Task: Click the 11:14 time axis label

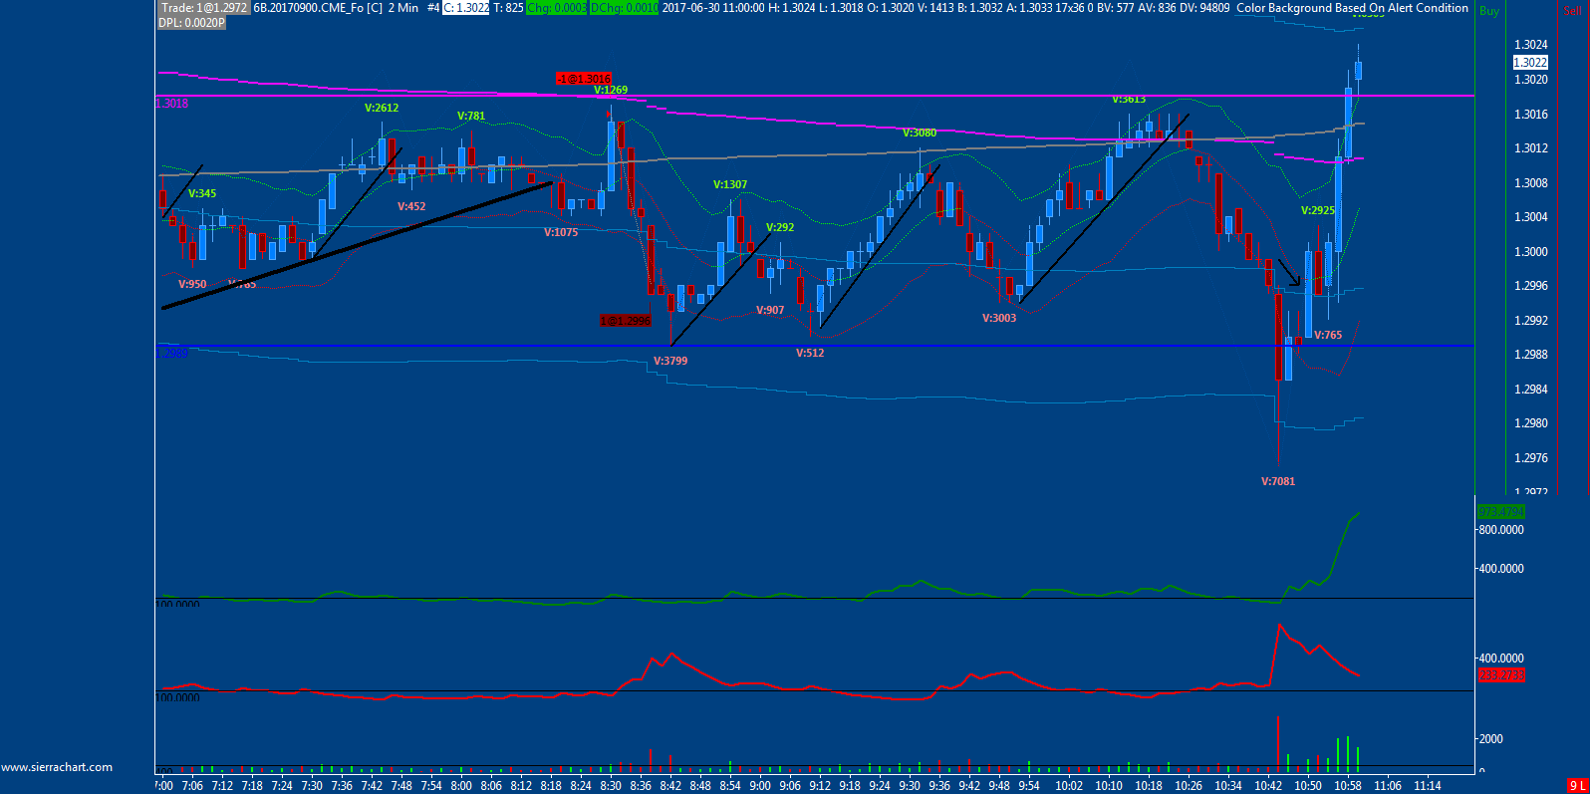Action: coord(1428,786)
